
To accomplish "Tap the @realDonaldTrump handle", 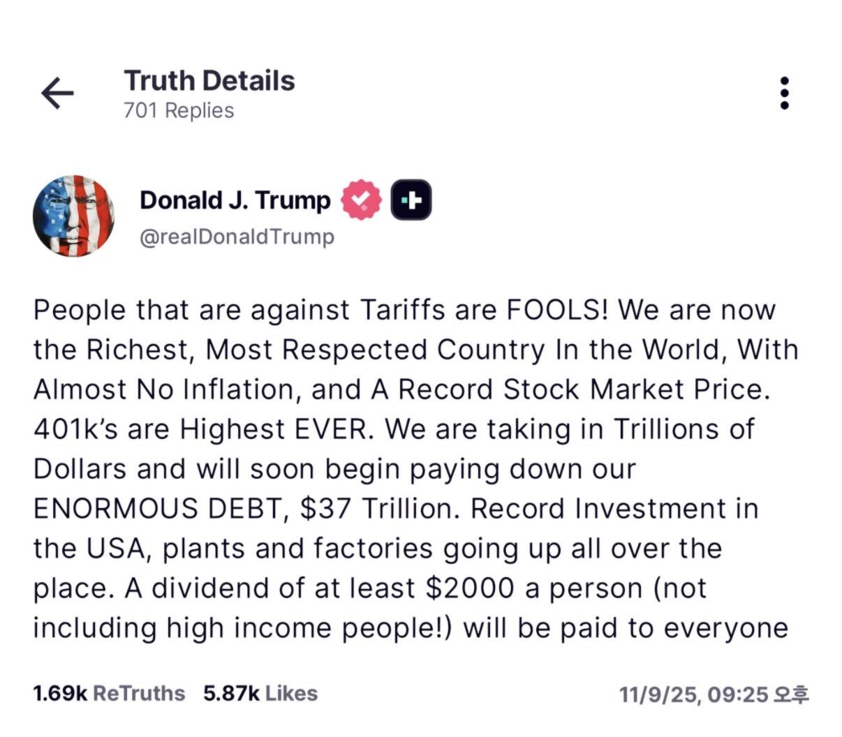I will pyautogui.click(x=237, y=237).
